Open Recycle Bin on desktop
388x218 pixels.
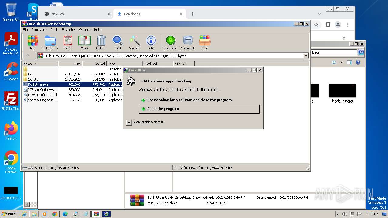(11, 12)
